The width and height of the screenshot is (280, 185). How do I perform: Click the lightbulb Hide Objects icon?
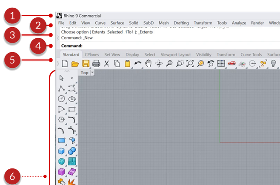pos(273,63)
